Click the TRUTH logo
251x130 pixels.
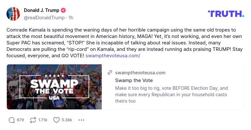pos(226,14)
